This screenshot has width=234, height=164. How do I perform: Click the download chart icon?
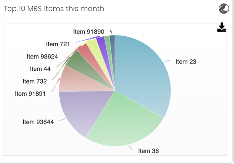(x=222, y=28)
